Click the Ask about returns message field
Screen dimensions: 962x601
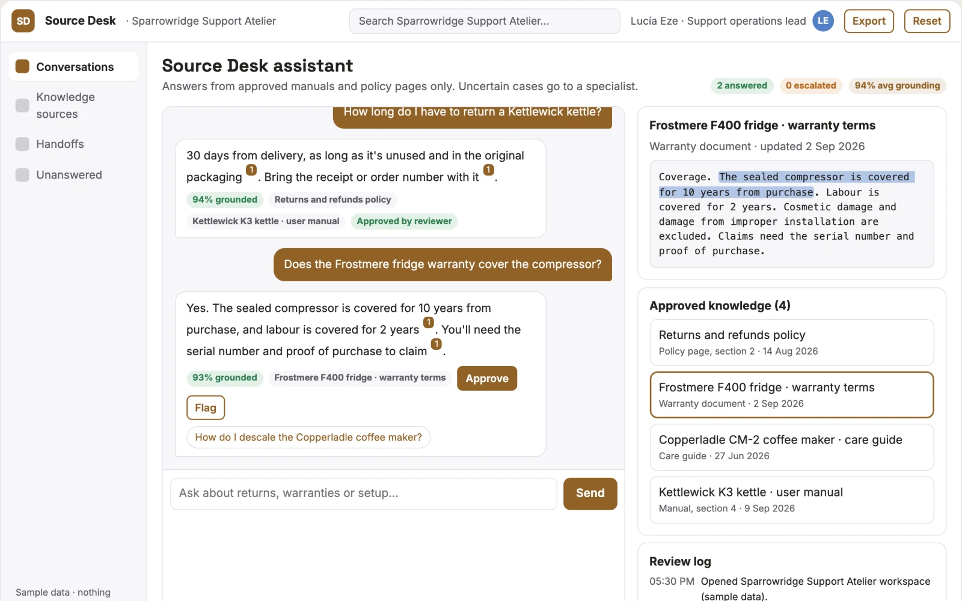point(364,493)
